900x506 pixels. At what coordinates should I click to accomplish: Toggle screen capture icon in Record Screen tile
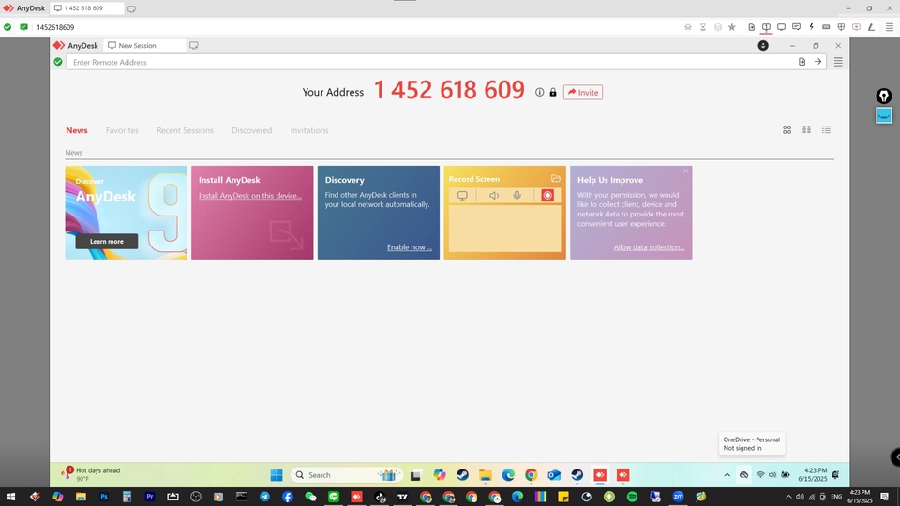[462, 196]
